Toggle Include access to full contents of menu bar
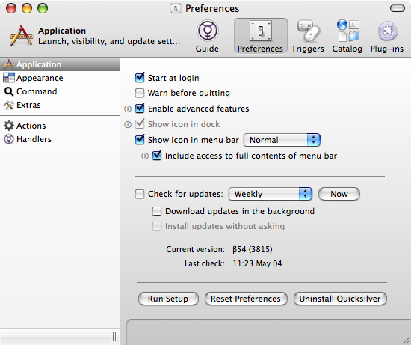The width and height of the screenshot is (411, 345). pyautogui.click(x=157, y=155)
